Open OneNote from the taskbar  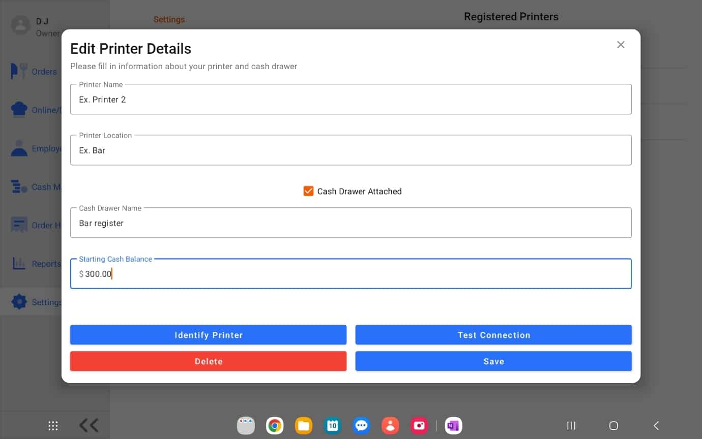coord(453,426)
